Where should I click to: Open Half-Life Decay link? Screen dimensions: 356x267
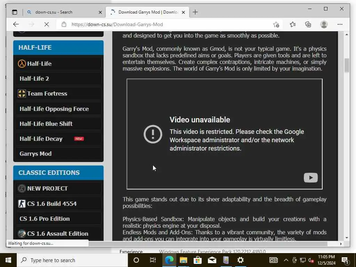click(58, 139)
